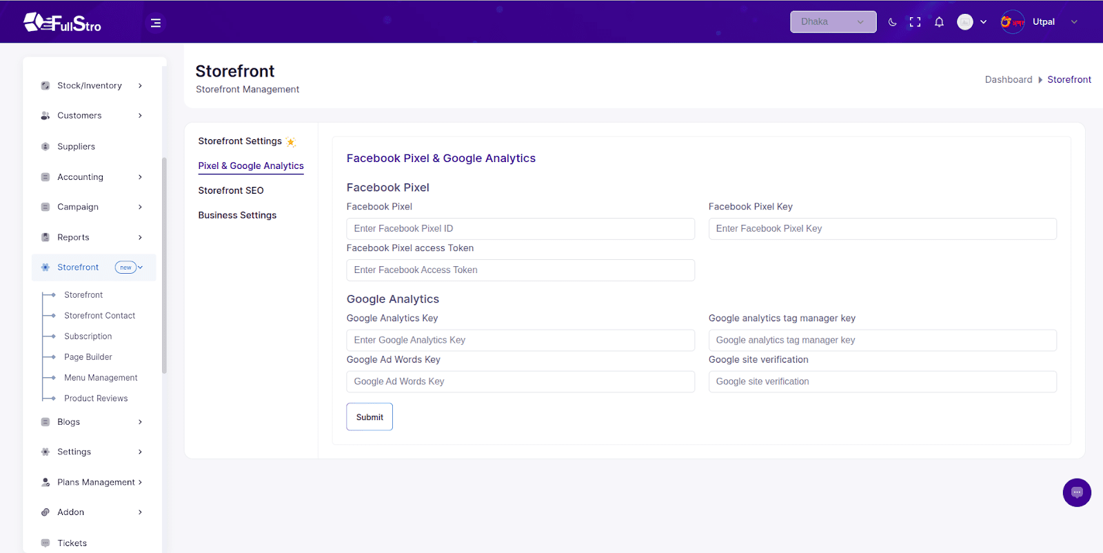This screenshot has width=1103, height=553.
Task: Select the Storefront Settings tab
Action: [240, 141]
